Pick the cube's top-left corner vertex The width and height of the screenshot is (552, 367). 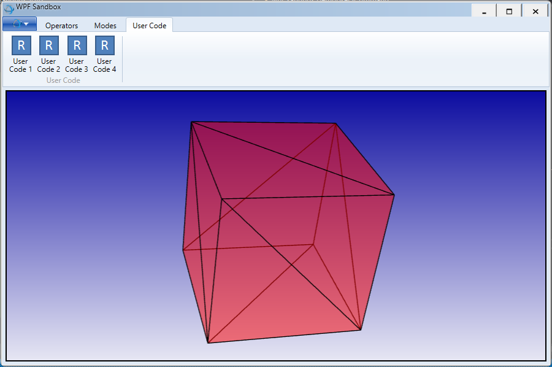pyautogui.click(x=192, y=122)
